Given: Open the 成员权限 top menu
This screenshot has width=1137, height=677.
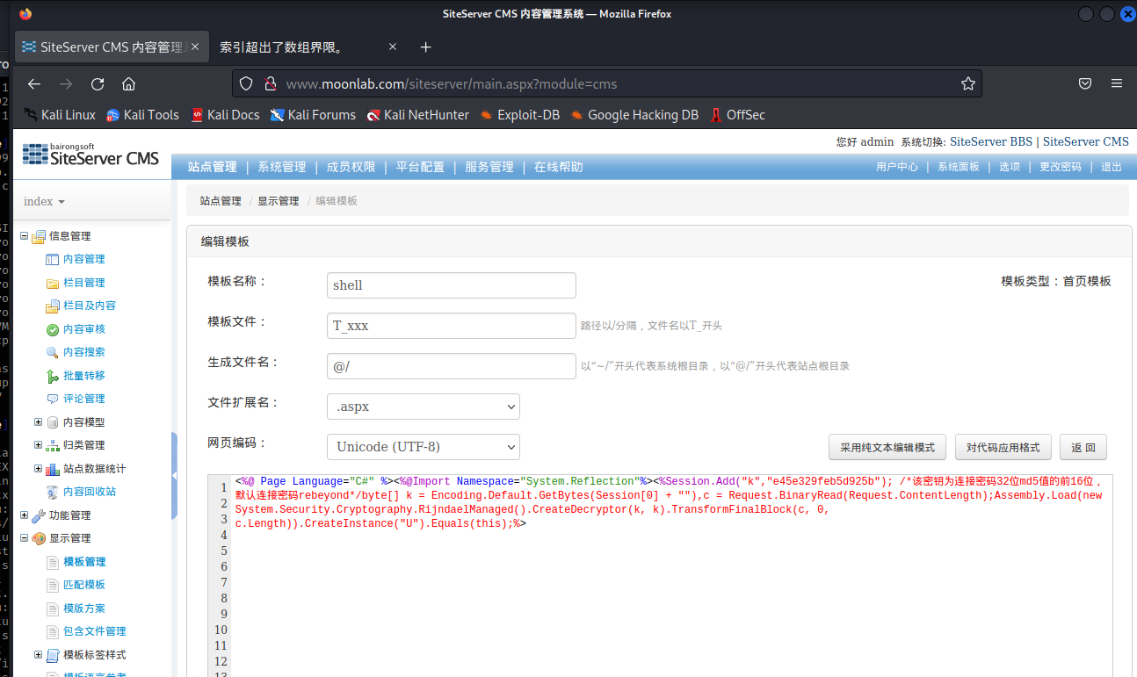Looking at the screenshot, I should point(351,167).
